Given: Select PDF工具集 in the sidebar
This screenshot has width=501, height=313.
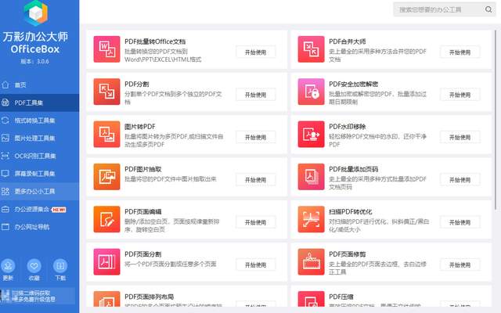Looking at the screenshot, I should [40, 103].
